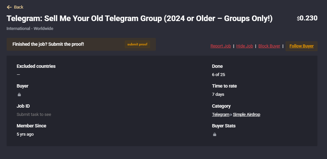Click the '7 days' time to rate value
Image resolution: width=327 pixels, height=159 pixels.
point(218,94)
